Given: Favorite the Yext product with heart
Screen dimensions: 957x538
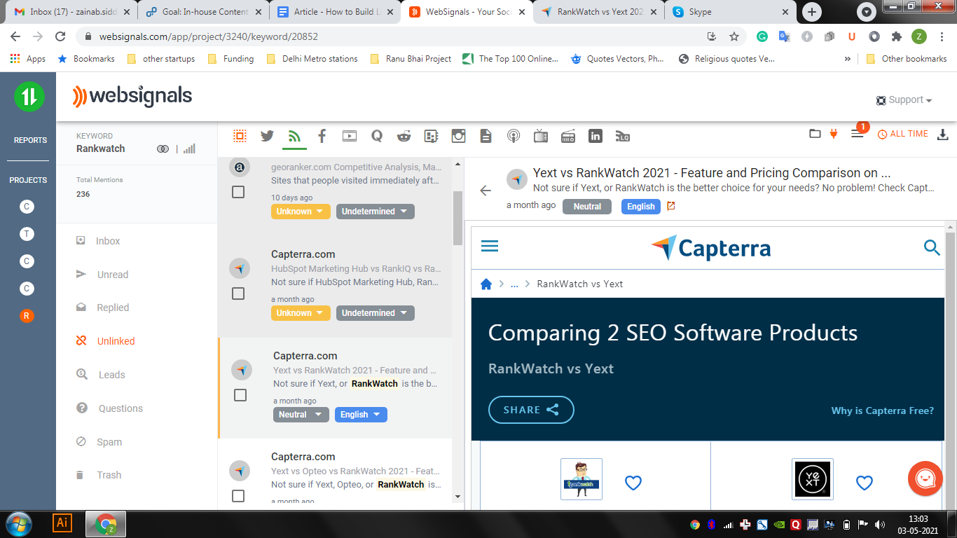Looking at the screenshot, I should point(865,483).
